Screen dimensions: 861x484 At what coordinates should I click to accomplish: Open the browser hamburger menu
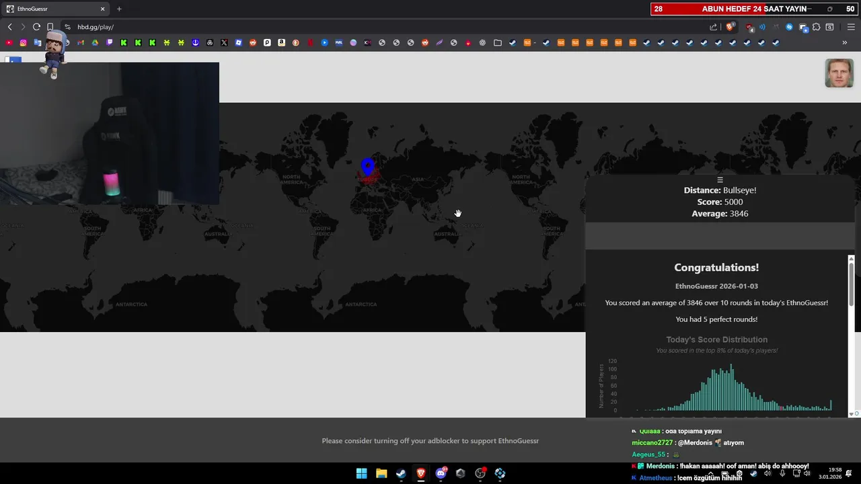[x=851, y=27]
